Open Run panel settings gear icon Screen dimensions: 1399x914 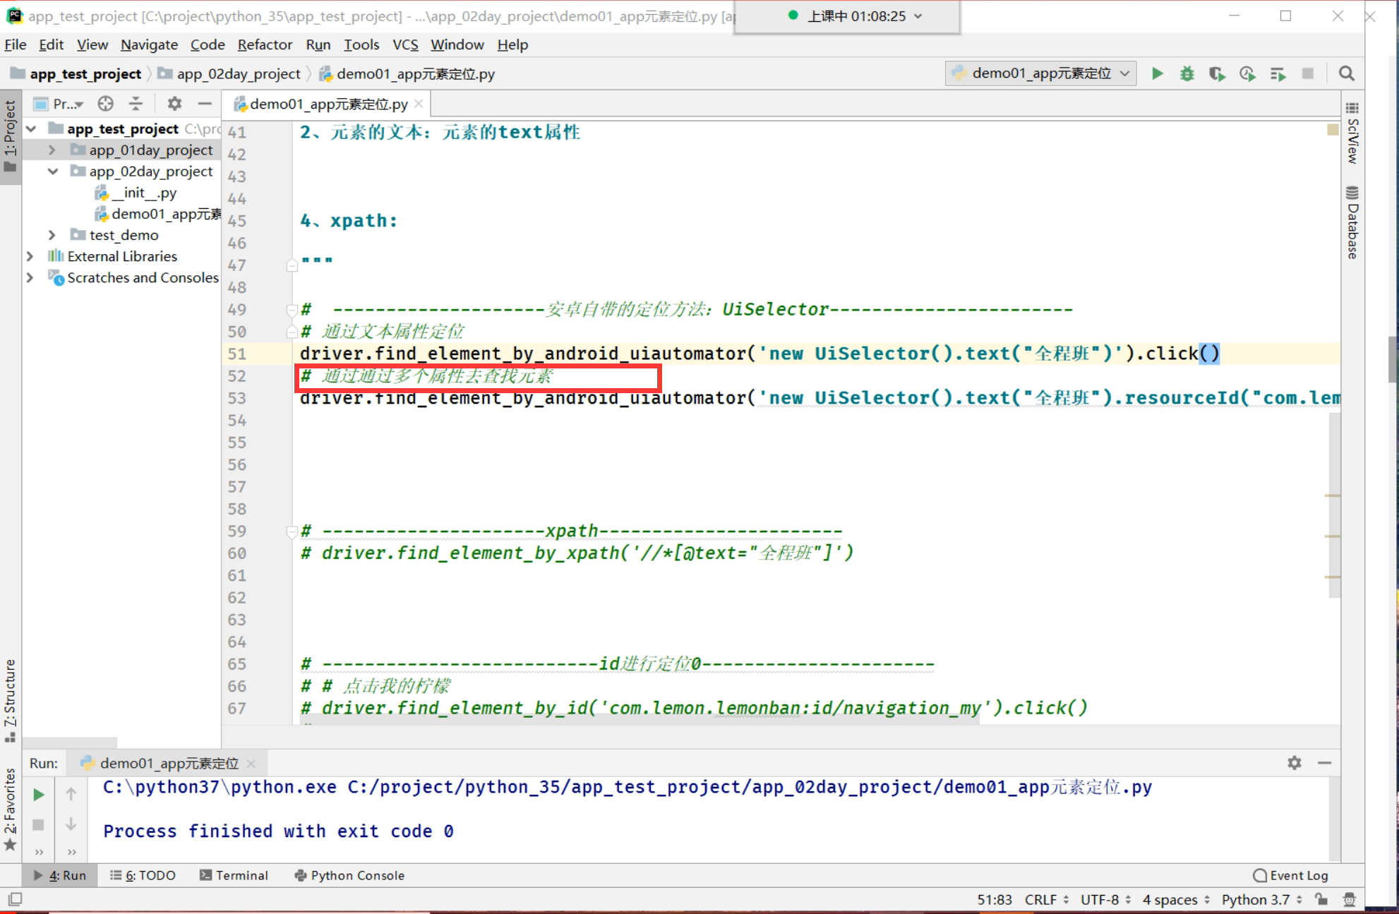point(1294,762)
